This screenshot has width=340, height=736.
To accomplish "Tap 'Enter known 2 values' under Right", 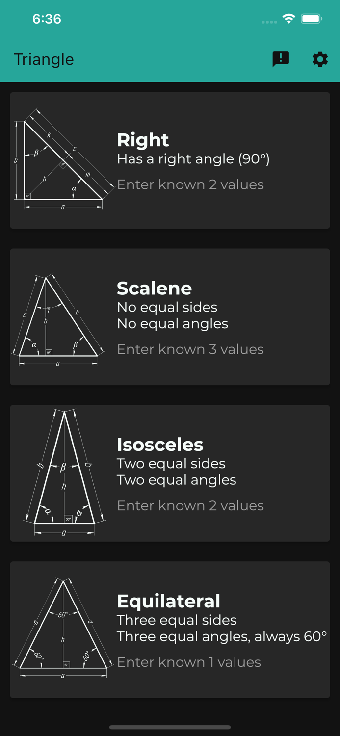I will (190, 184).
